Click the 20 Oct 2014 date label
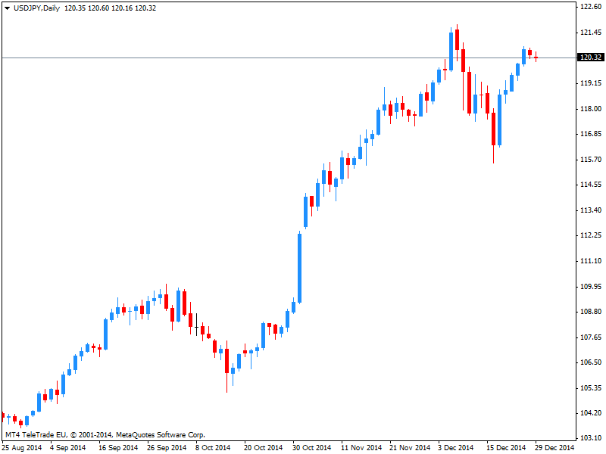This screenshot has height=454, width=606. [x=263, y=448]
